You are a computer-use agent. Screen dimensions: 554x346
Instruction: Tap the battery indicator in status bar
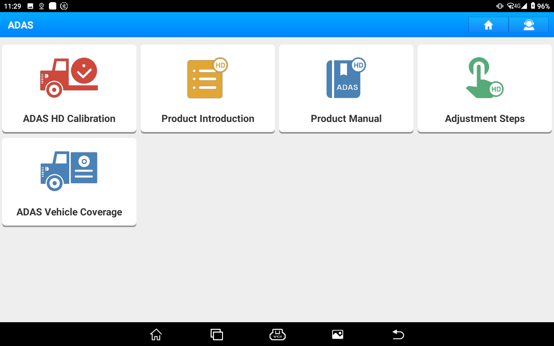533,6
